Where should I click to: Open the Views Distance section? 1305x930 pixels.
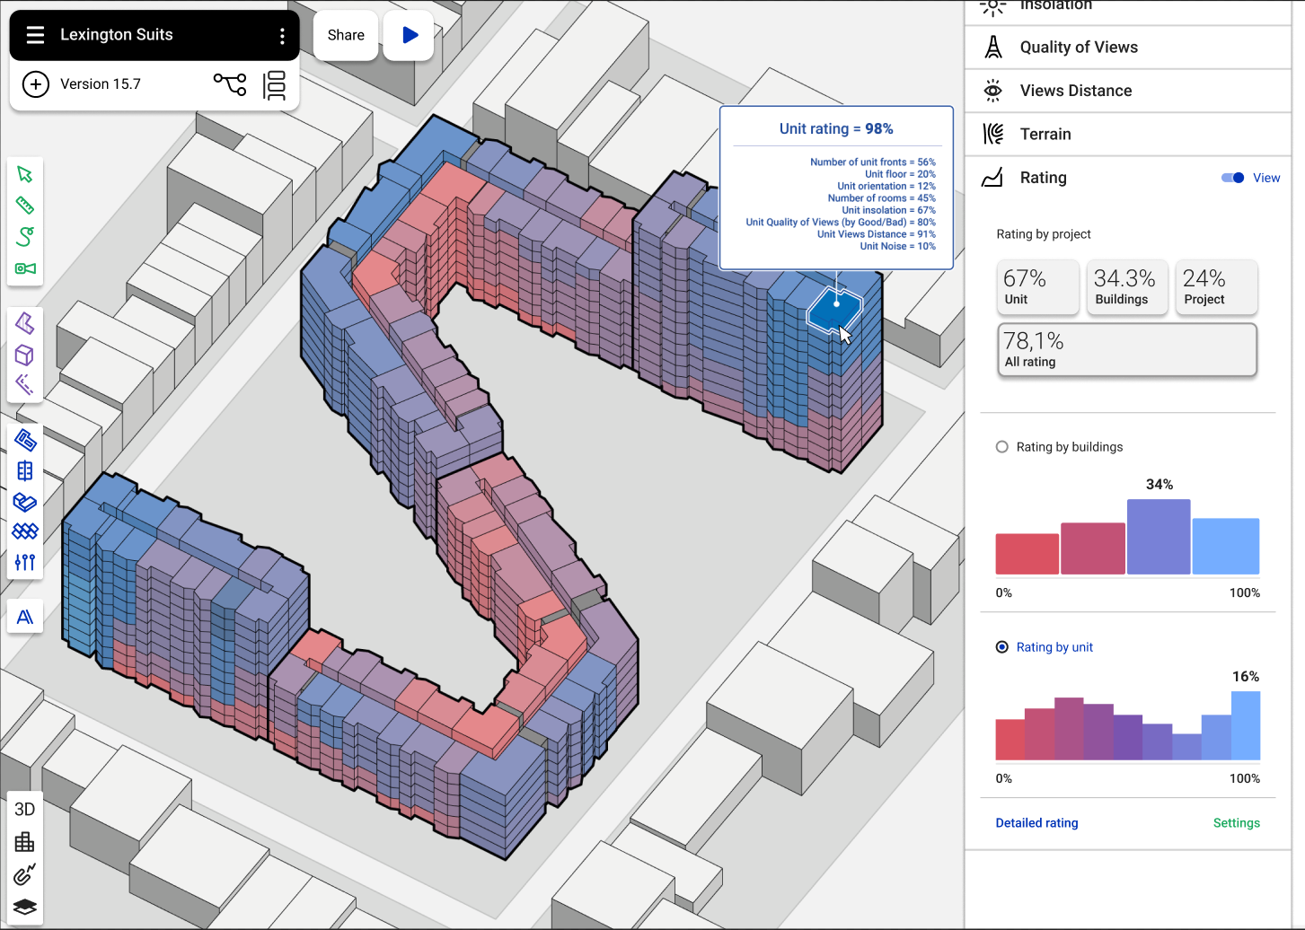pos(1075,91)
